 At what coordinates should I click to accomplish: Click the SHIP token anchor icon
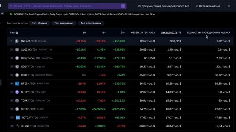(x=17, y=92)
